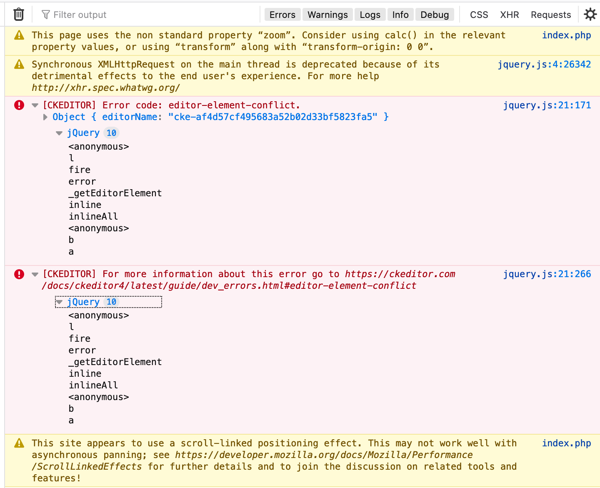
Task: Click the warning icon on the zoom property message
Action: [x=19, y=35]
